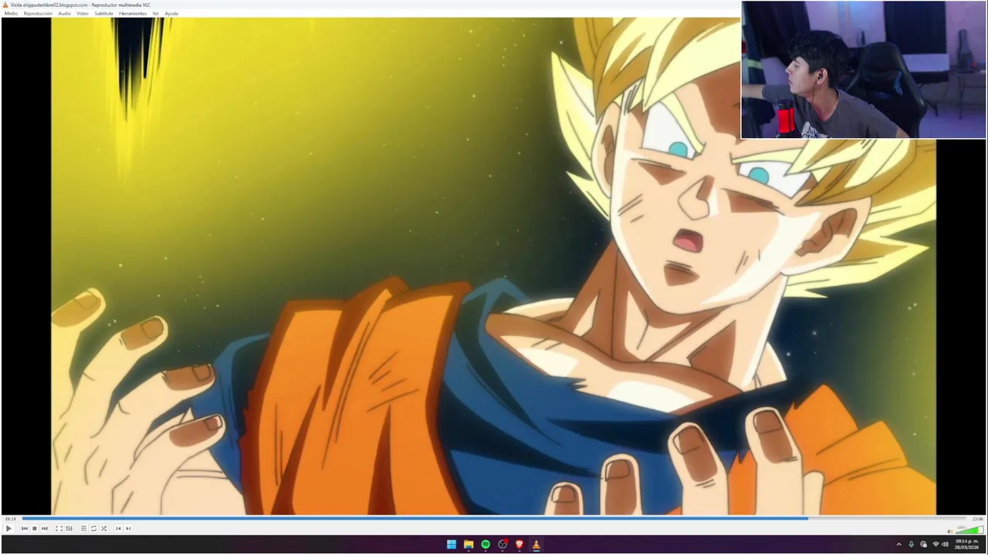Toggle loop repeat mode
Image resolution: width=988 pixels, height=555 pixels.
tap(93, 528)
